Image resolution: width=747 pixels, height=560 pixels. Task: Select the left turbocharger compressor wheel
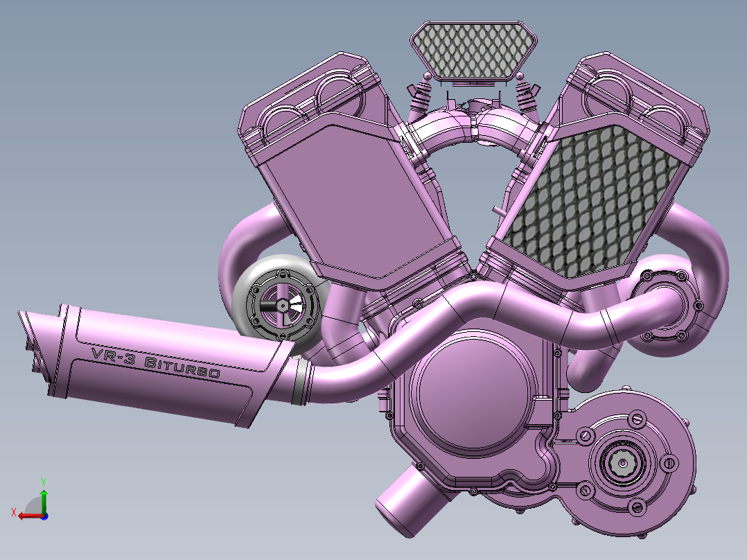tap(283, 305)
